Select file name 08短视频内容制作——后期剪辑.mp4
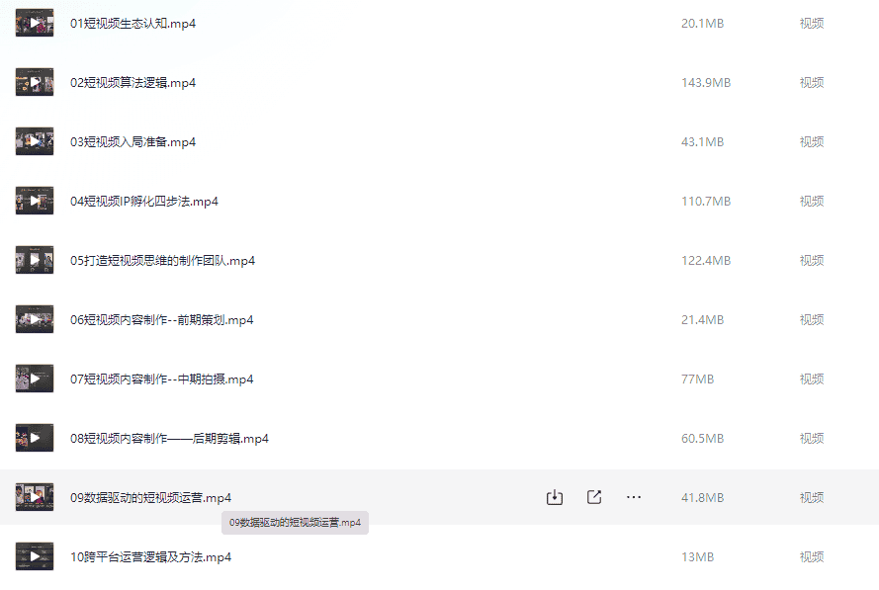This screenshot has width=879, height=590. 169,439
